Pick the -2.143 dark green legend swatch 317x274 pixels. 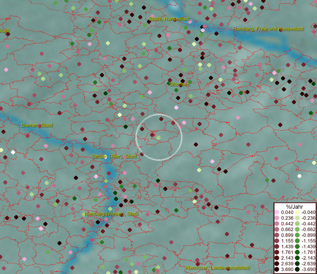point(297,258)
